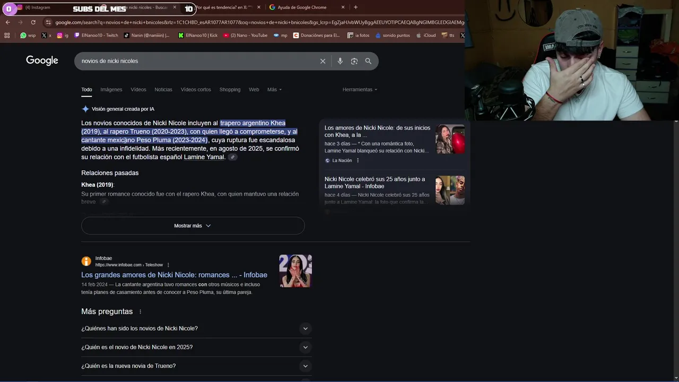Go back to previous page
This screenshot has height=382, width=679.
7,22
